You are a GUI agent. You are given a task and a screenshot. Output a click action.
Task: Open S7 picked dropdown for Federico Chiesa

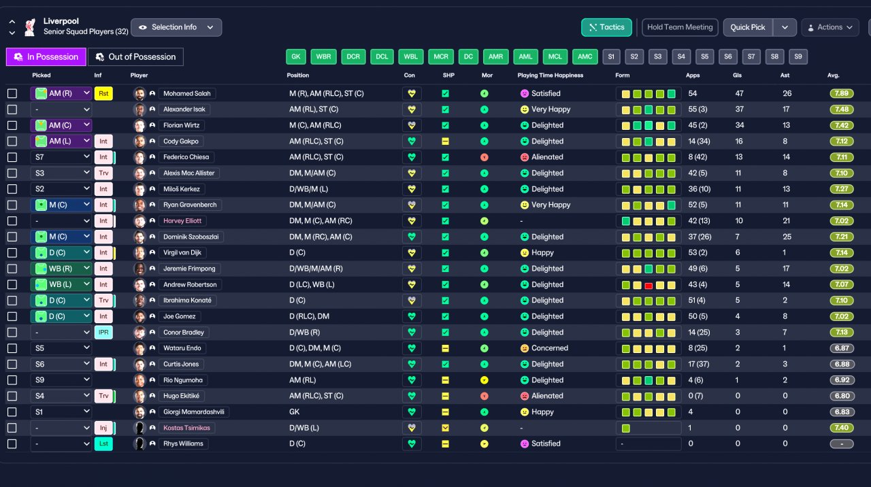point(61,157)
